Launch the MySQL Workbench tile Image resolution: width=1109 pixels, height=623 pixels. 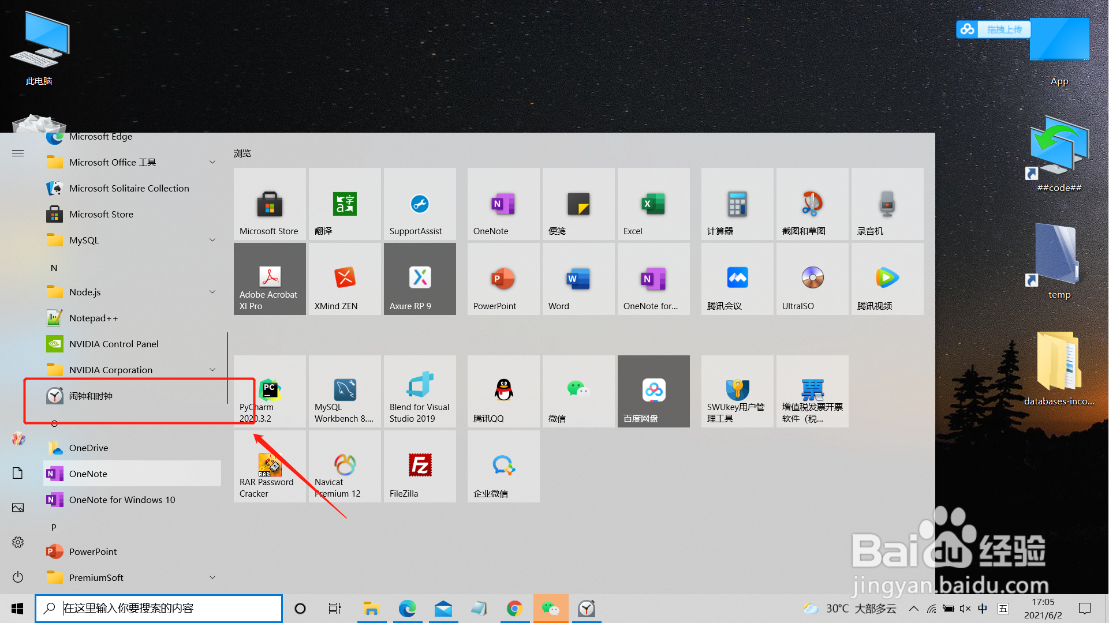[345, 391]
